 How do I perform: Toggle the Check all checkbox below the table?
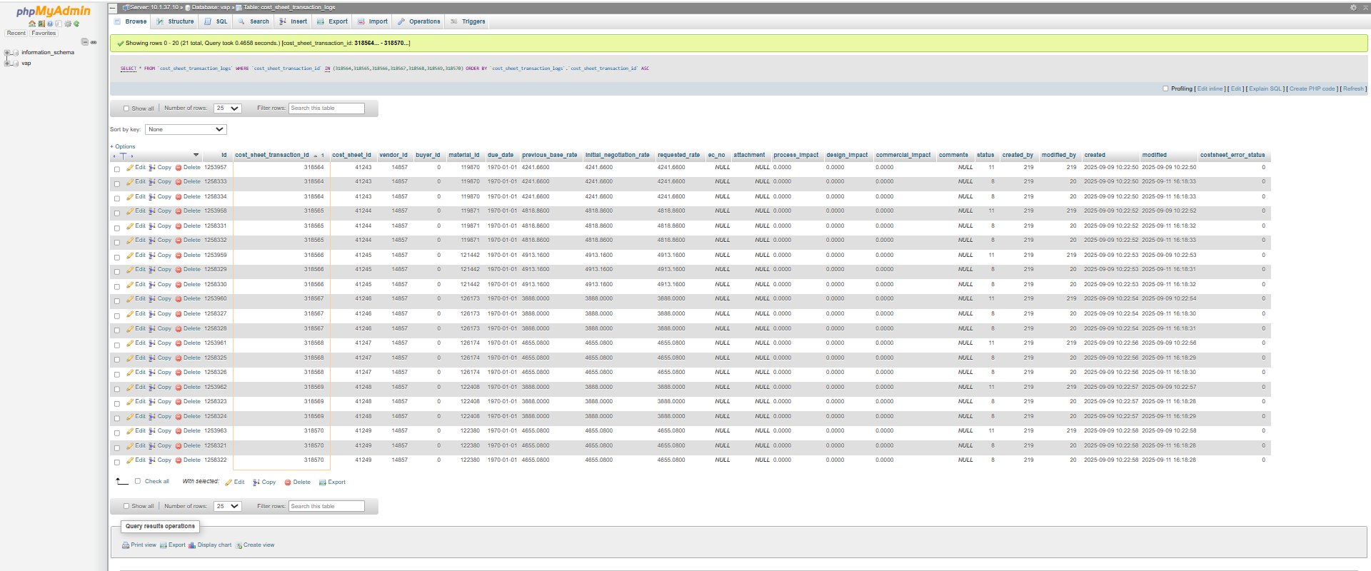pos(138,481)
